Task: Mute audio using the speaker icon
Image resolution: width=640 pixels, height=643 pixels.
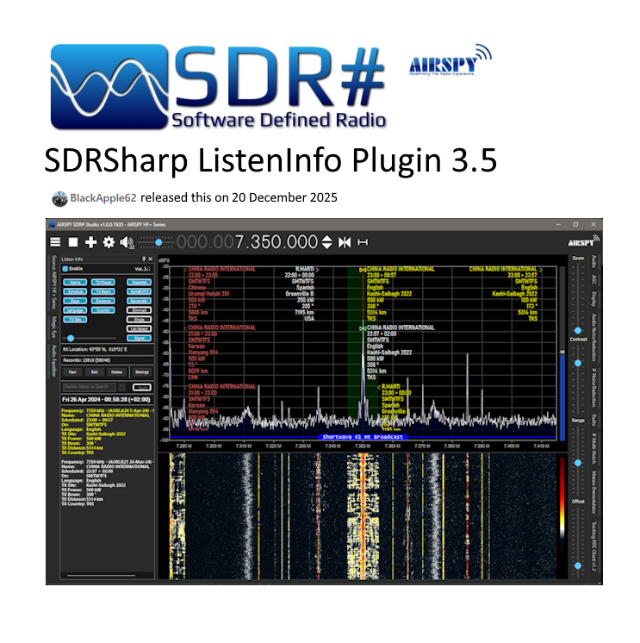Action: [127, 242]
